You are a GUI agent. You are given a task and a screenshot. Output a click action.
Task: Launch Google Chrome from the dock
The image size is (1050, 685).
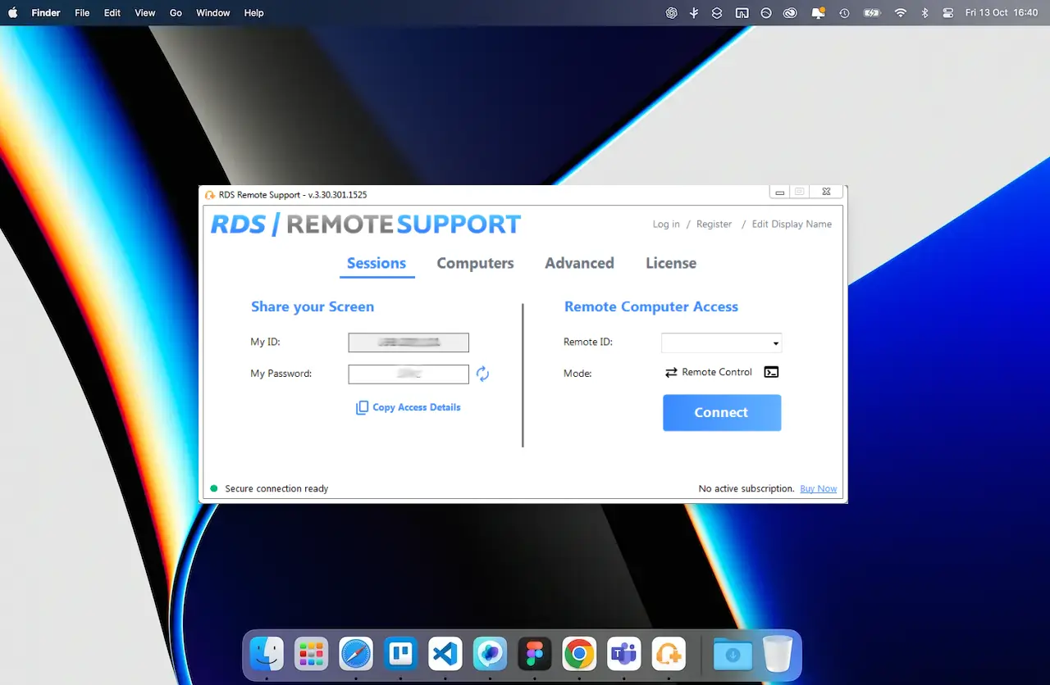coord(579,654)
